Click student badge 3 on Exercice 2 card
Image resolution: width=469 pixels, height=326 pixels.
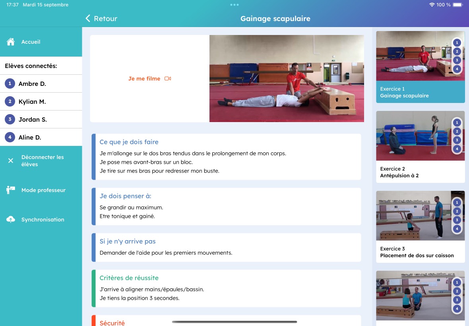click(x=457, y=140)
